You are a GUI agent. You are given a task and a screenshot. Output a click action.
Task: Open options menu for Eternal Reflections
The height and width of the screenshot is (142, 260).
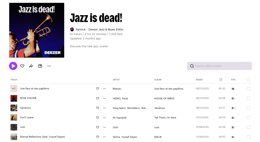[104, 137]
